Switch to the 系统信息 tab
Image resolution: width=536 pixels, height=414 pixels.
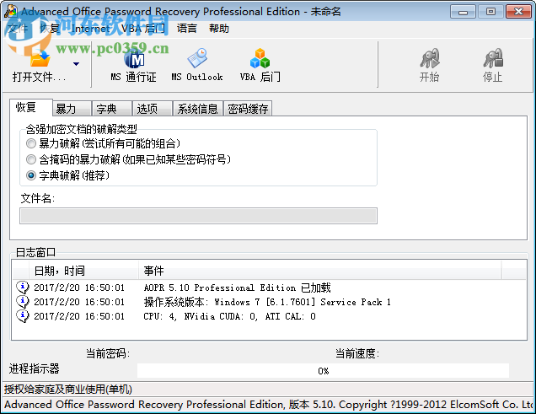point(197,109)
